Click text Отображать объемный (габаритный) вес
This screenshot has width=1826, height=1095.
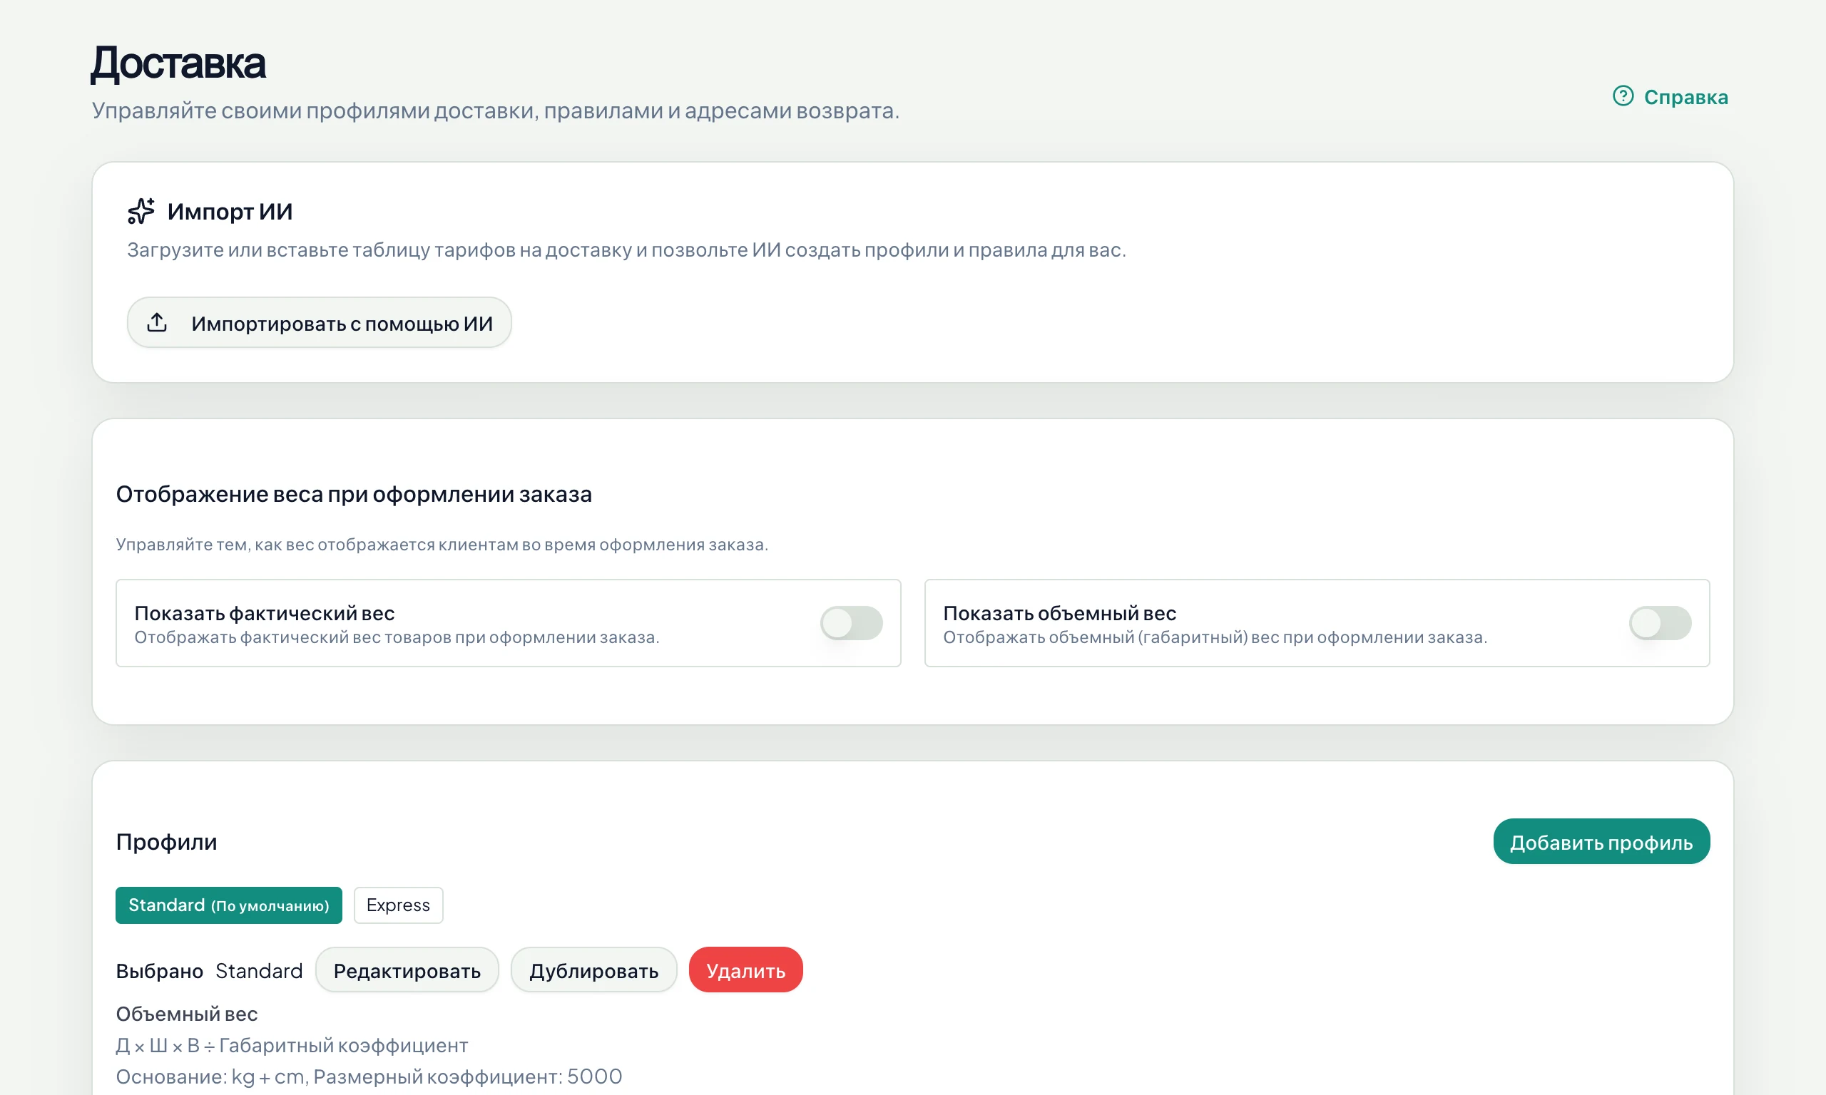[x=1215, y=637]
